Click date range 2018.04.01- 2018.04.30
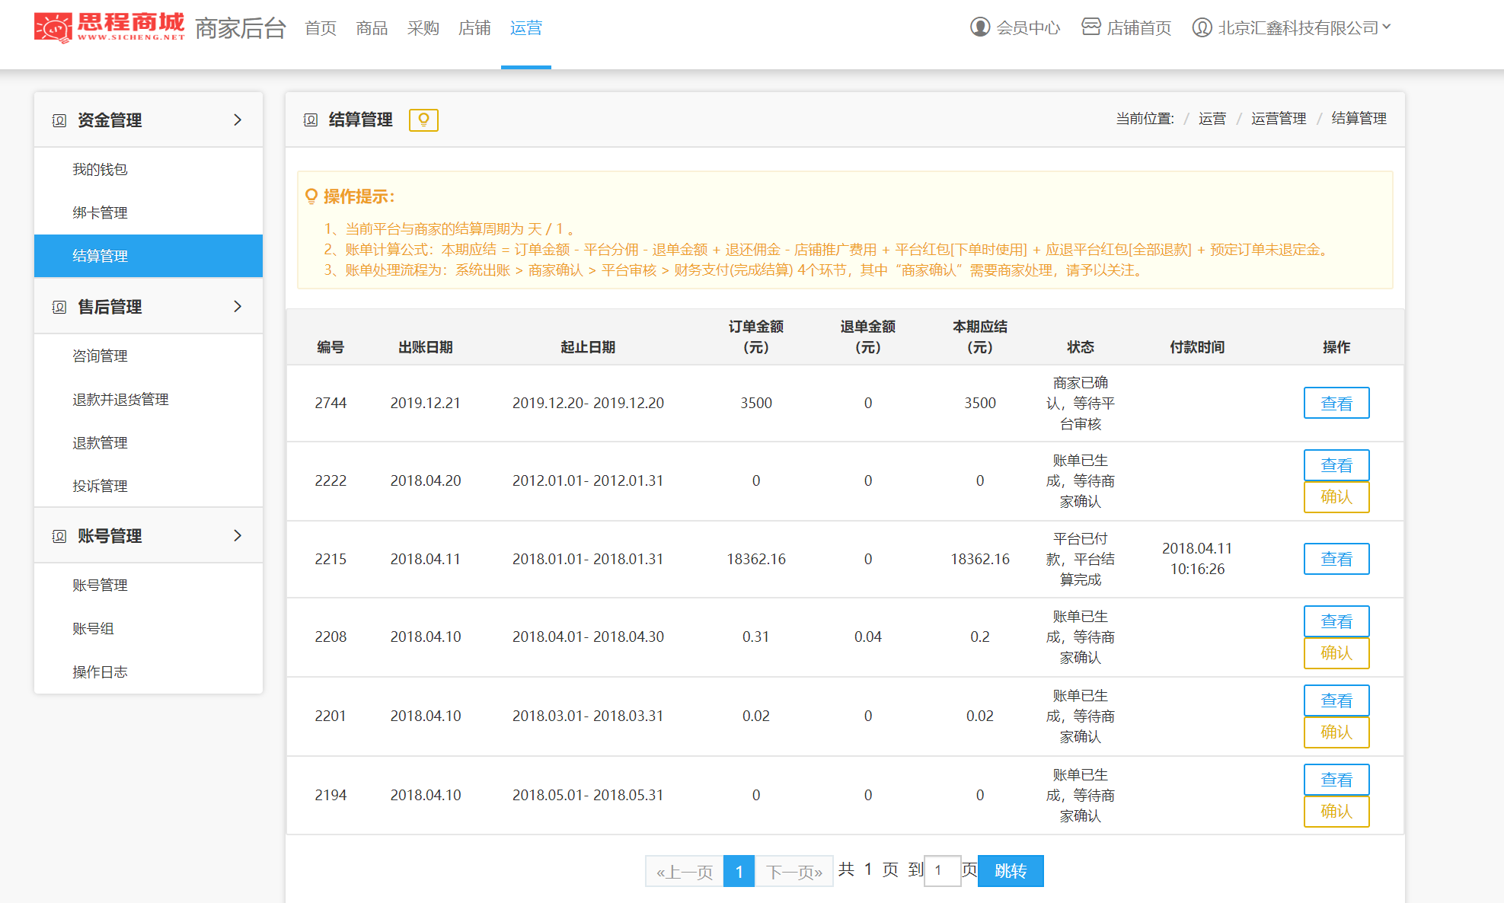1504x903 pixels. coord(588,637)
